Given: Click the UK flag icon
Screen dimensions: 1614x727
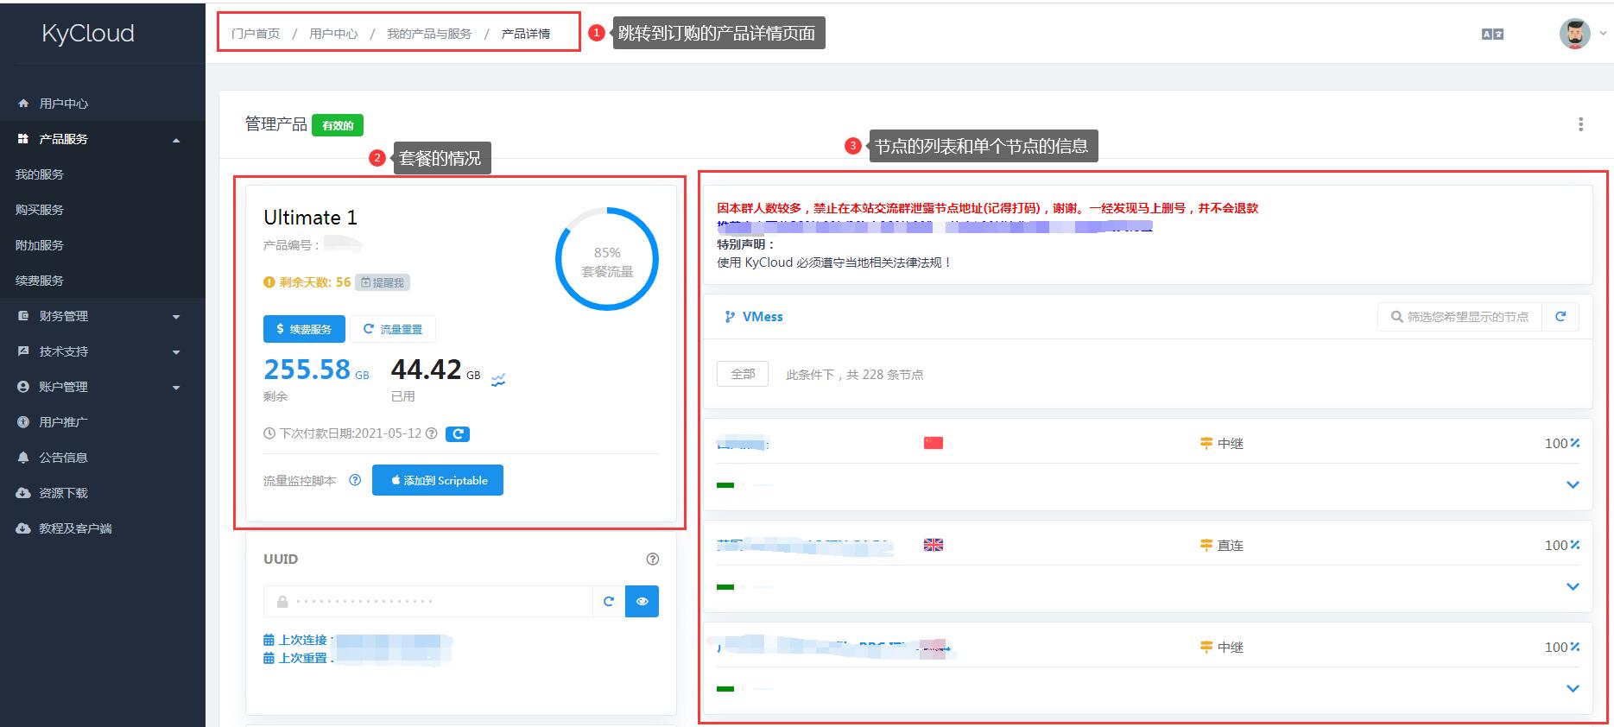Looking at the screenshot, I should click(934, 545).
